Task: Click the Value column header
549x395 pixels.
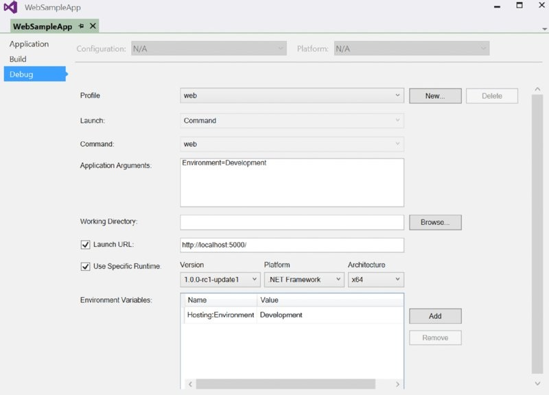Action: coord(330,300)
